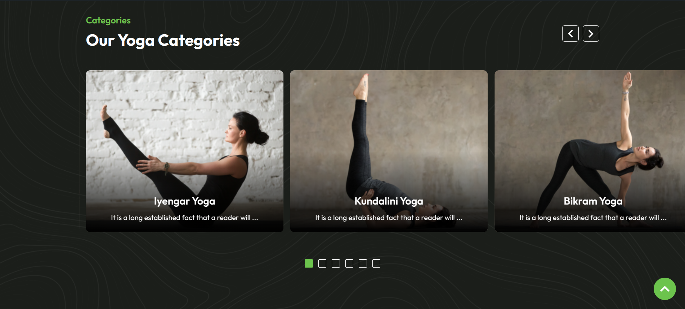
Task: Click the Iyengar Yoga description text
Action: coord(184,218)
